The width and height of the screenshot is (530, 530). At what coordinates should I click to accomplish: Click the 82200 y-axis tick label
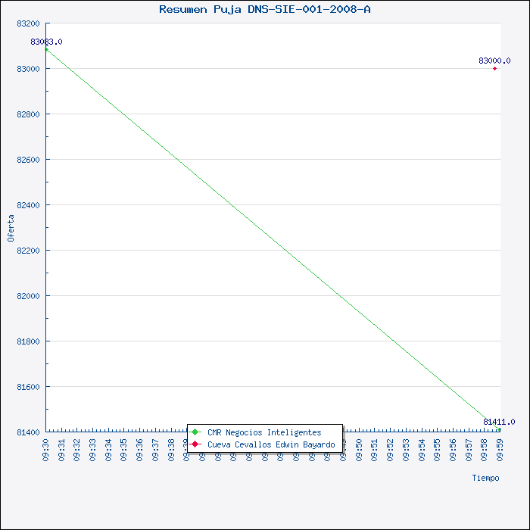[x=29, y=251]
